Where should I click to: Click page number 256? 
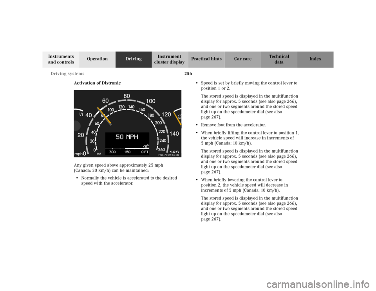click(188, 74)
